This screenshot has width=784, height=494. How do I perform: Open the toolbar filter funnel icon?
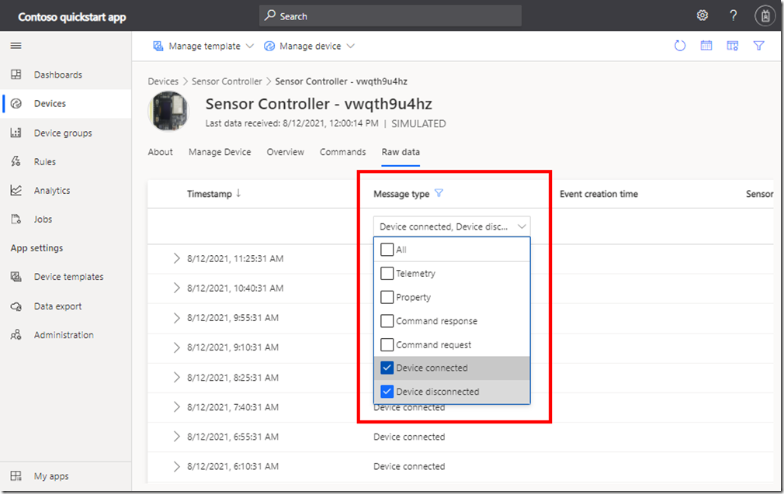tap(758, 46)
